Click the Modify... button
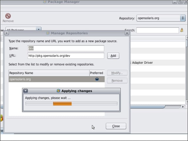Screen dimensions: 188x141 pos(117,73)
